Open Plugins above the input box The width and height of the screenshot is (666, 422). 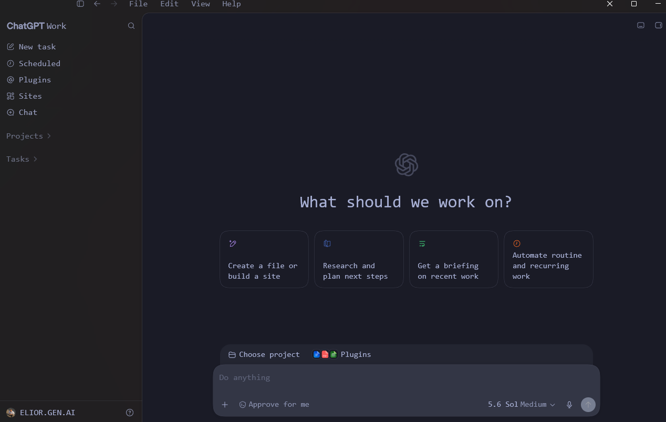click(x=342, y=354)
